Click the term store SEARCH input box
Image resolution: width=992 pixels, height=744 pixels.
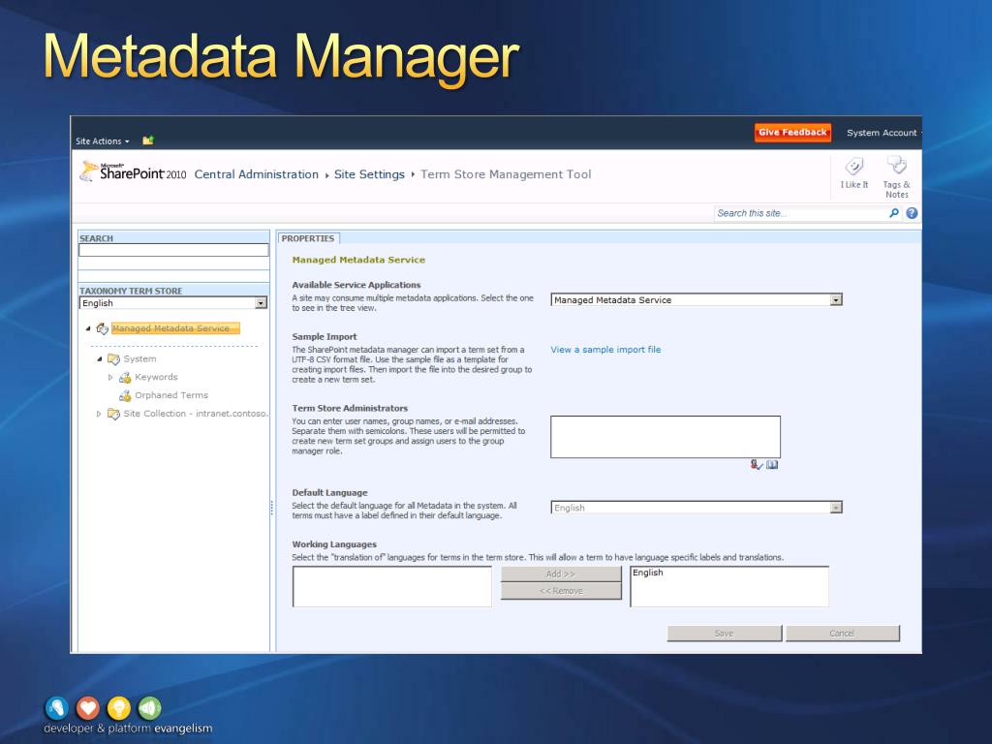click(x=173, y=251)
